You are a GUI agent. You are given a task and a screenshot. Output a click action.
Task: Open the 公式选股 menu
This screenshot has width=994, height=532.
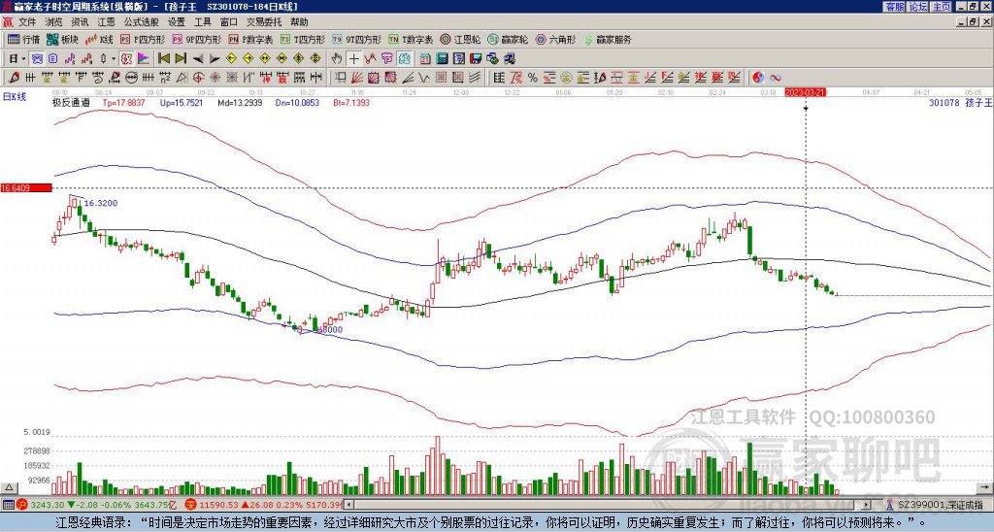[x=142, y=21]
